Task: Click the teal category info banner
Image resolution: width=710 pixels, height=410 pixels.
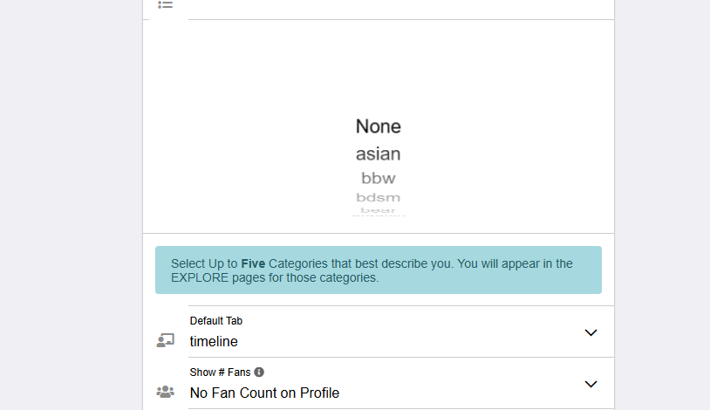Action: click(379, 270)
